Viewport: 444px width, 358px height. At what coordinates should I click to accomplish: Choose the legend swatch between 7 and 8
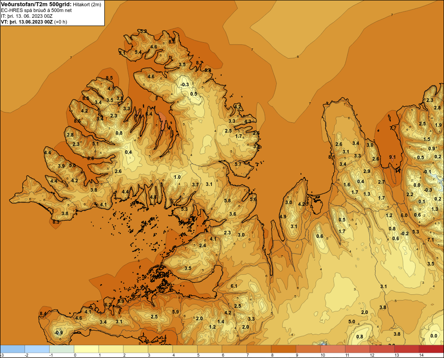click(x=259, y=349)
